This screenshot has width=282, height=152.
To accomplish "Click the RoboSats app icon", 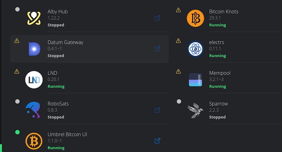I will [33, 110].
